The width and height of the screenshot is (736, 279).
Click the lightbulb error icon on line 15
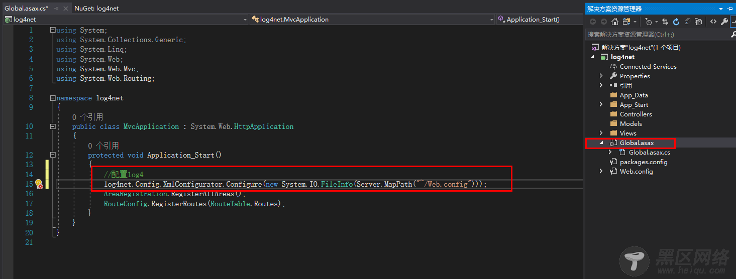click(x=39, y=184)
